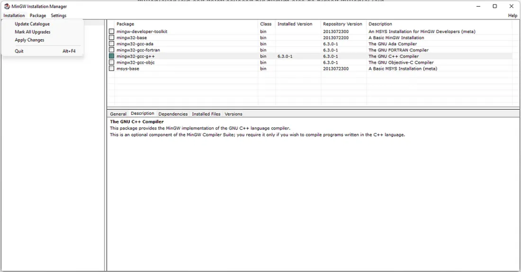Switch to the Installed Files tab
This screenshot has height=272, width=521.
(x=206, y=114)
